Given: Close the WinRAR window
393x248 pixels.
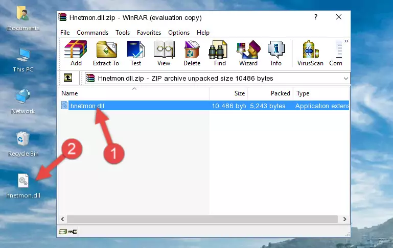Looking at the screenshot, I should click(339, 17).
